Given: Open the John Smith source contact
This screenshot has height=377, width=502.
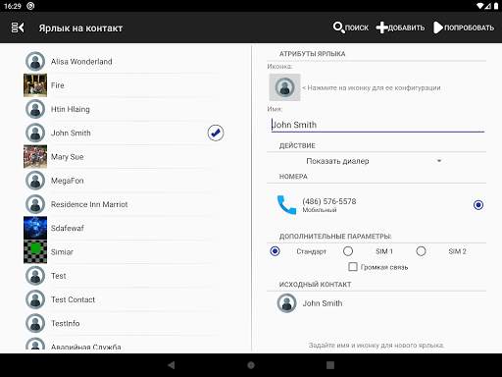Looking at the screenshot, I should coord(376,303).
